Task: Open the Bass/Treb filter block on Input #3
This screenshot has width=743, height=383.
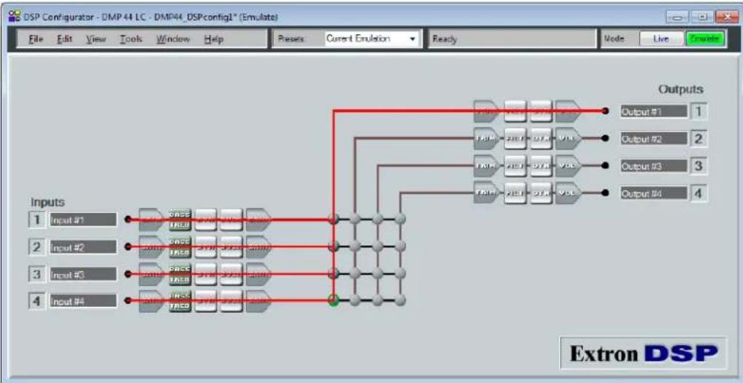Action: pos(180,274)
